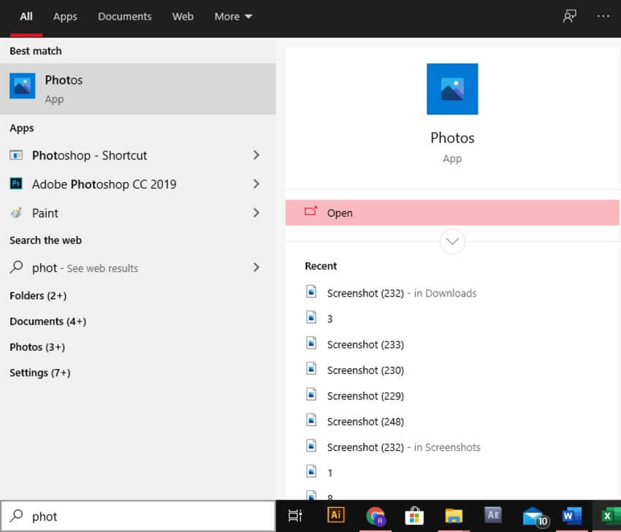The height and width of the screenshot is (532, 621).
Task: Open the Folders (2+) category
Action: (38, 296)
